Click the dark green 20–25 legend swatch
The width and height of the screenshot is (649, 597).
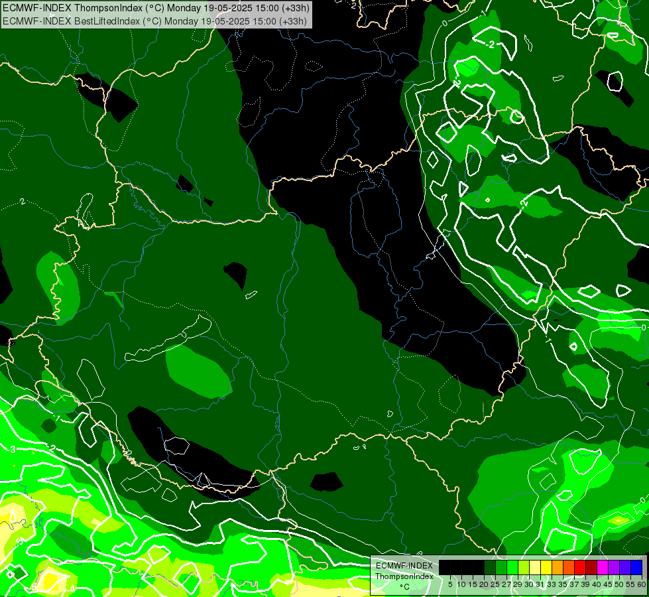click(x=490, y=567)
